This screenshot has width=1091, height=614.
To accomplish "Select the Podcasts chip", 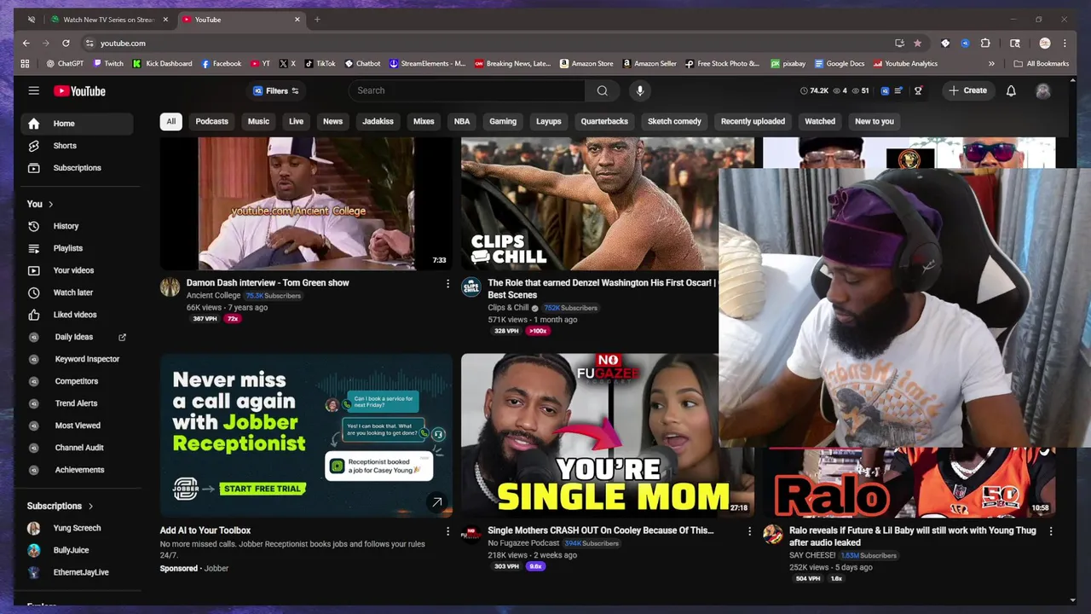I will (211, 121).
